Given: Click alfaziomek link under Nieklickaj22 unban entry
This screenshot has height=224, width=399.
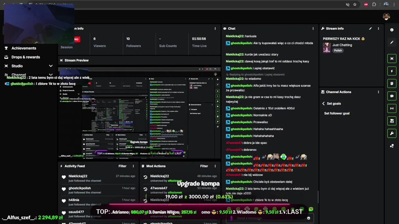Looking at the screenshot, I should (175, 181).
